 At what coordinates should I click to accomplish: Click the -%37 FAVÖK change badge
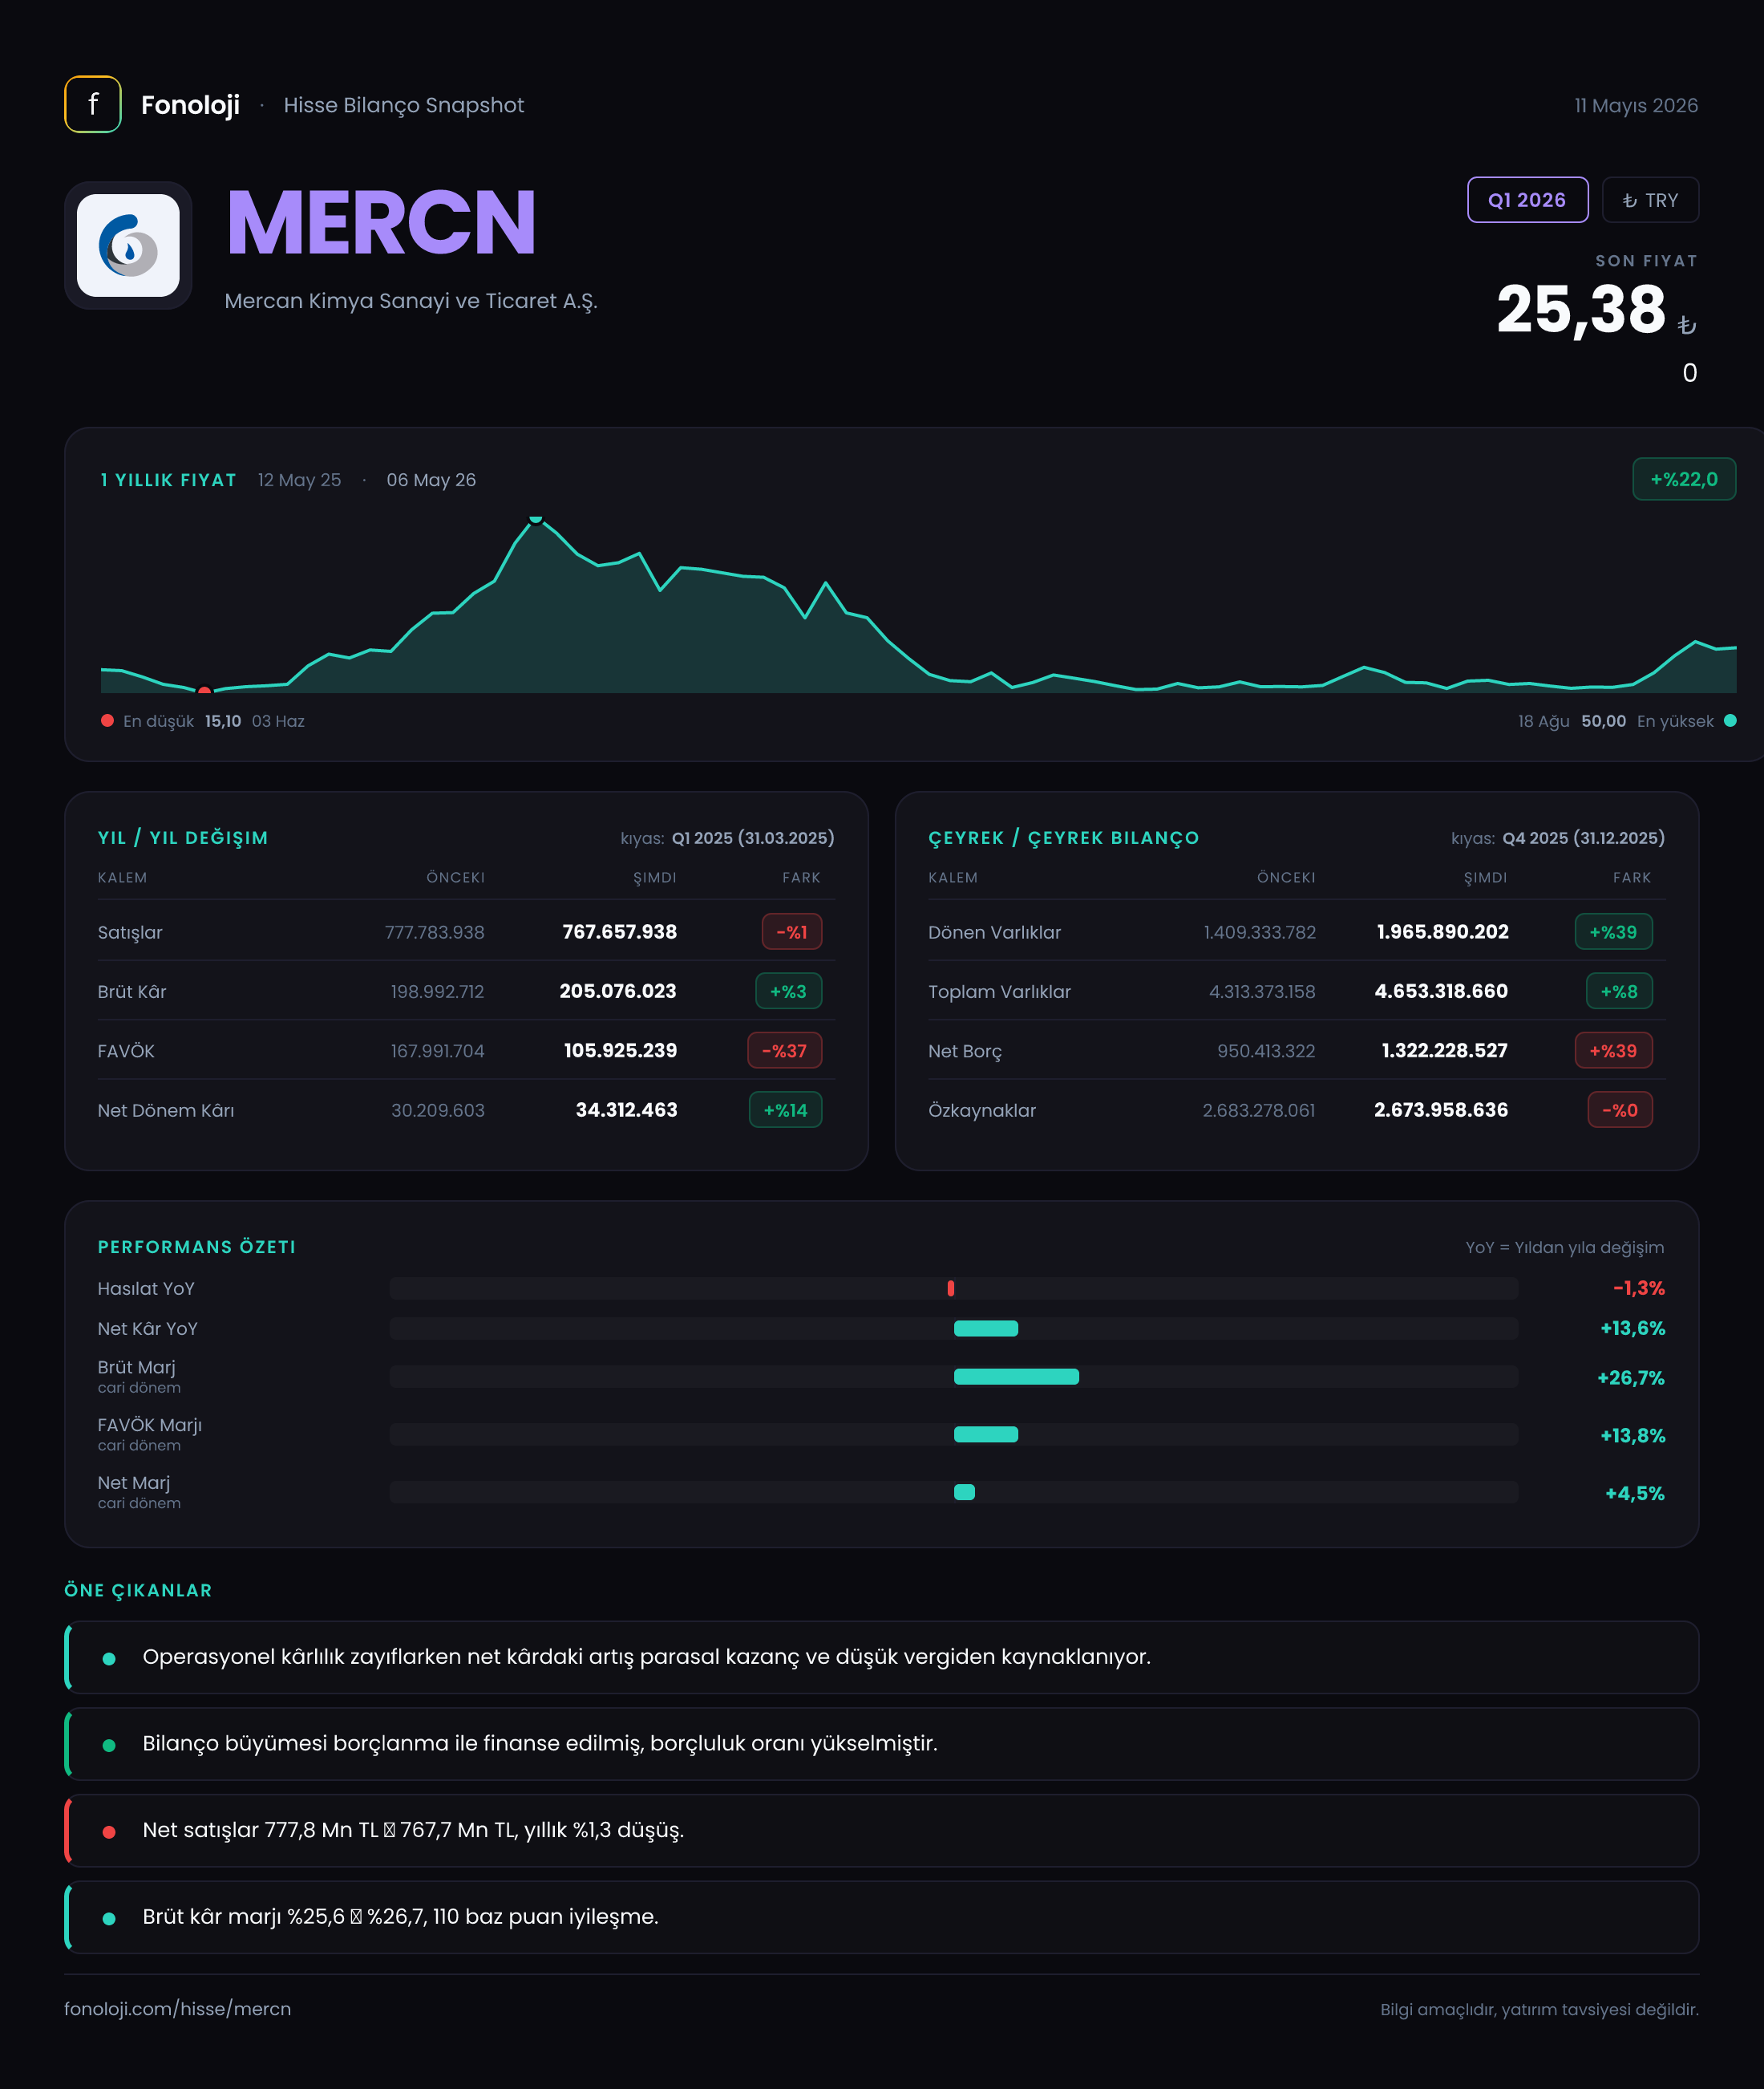(x=785, y=1050)
